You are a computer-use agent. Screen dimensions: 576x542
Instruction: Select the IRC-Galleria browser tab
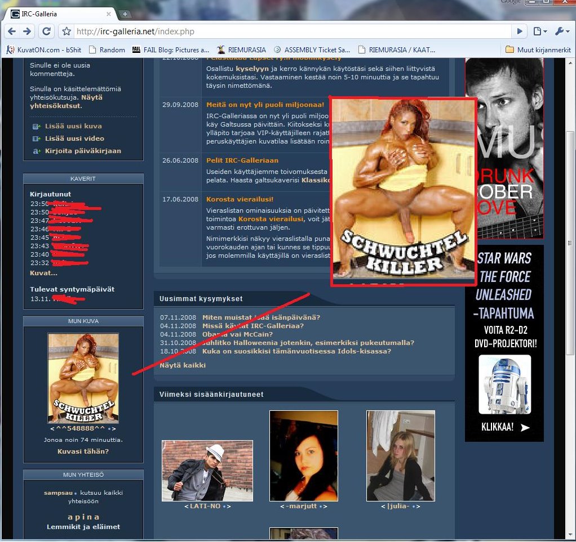tap(56, 14)
